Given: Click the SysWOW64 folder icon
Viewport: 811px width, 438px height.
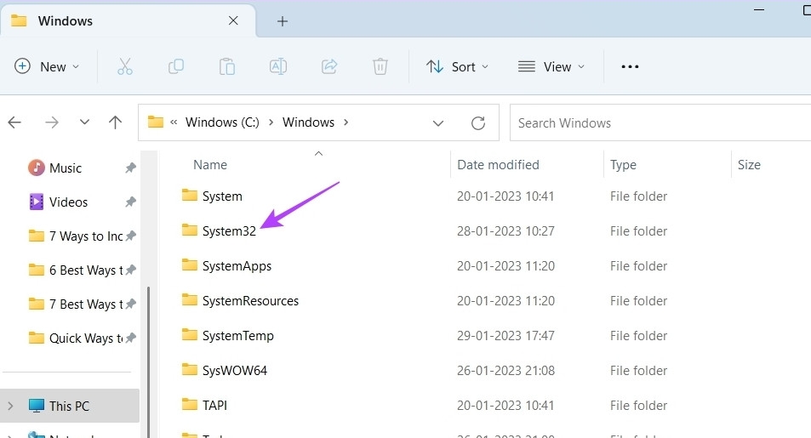Looking at the screenshot, I should click(189, 369).
